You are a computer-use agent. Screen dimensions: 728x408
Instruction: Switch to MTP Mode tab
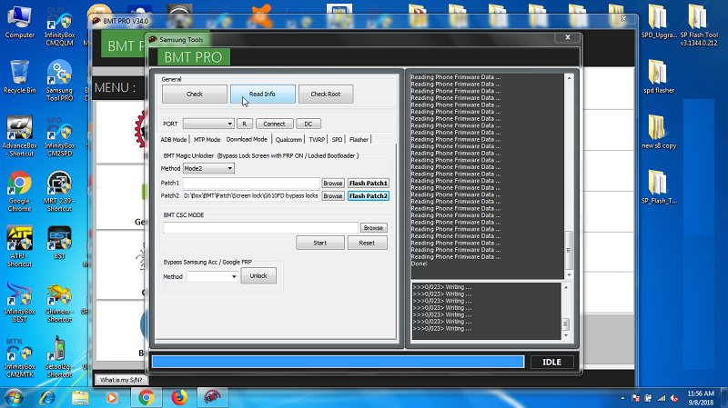(x=207, y=140)
